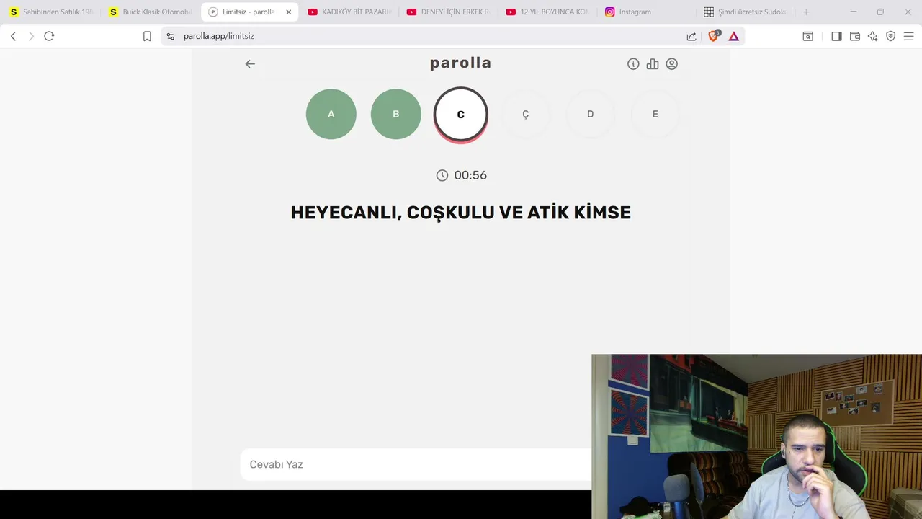Reload the page
This screenshot has height=519, width=922.
tap(49, 36)
